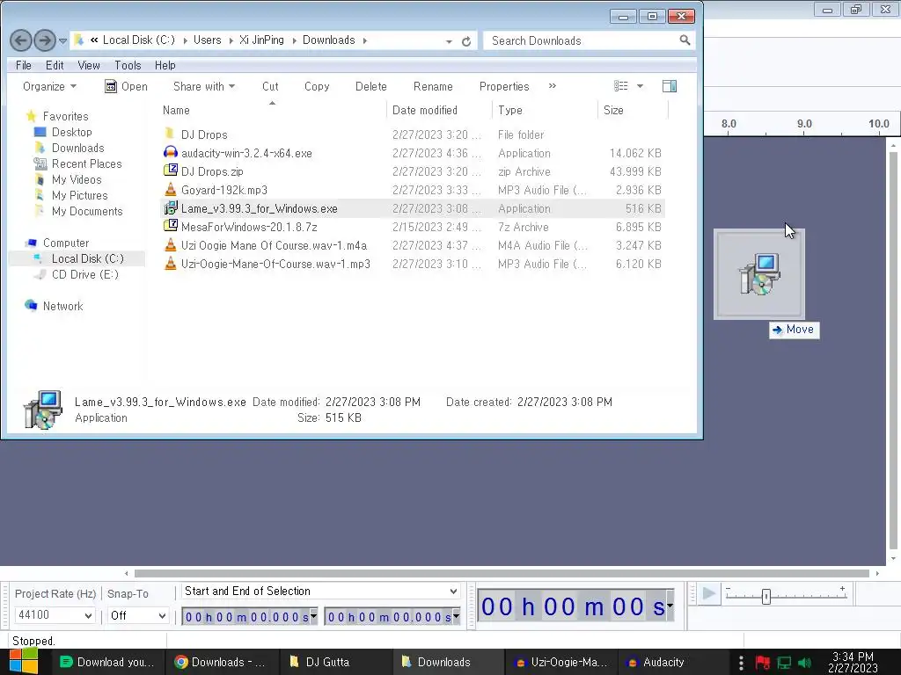Click the Cut toolbar button
The image size is (901, 675).
coord(270,86)
